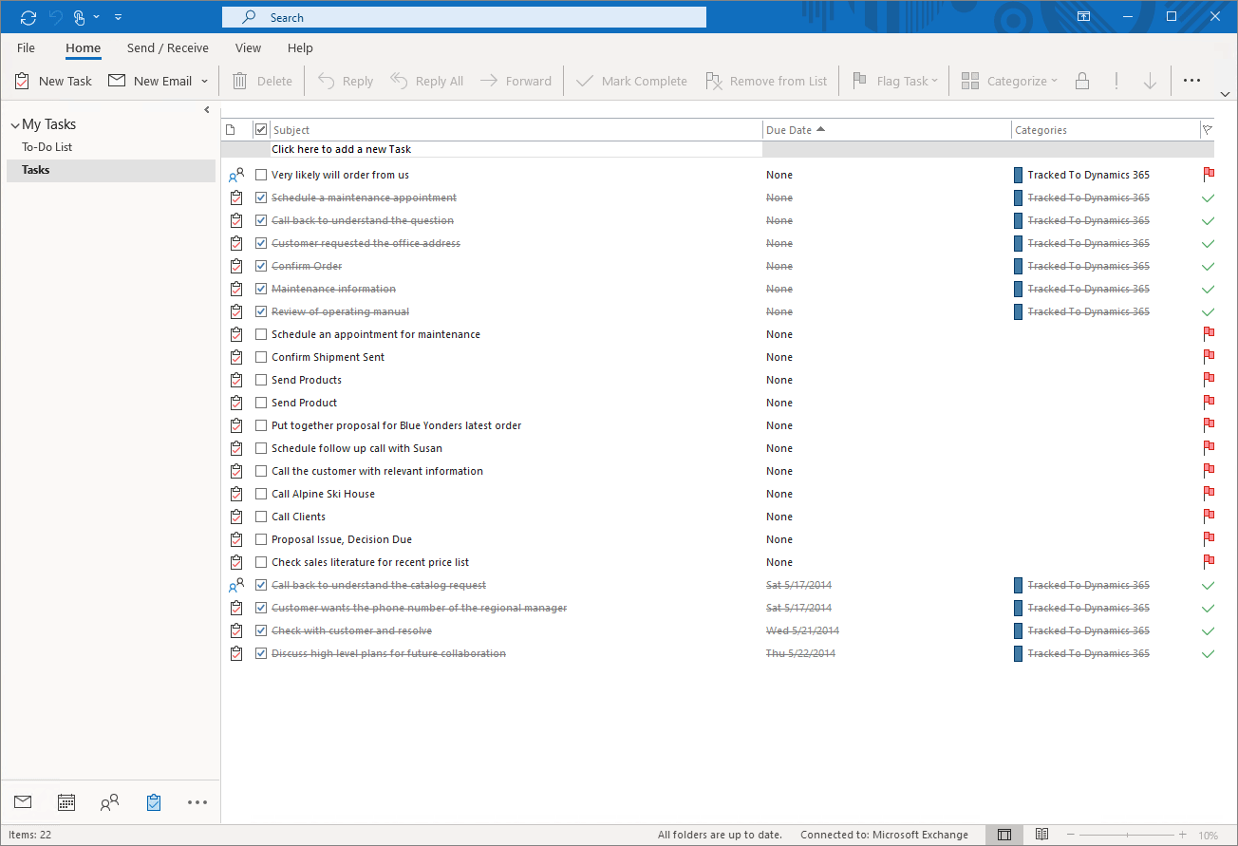Viewport: 1238px width, 846px height.
Task: Collapse the My Tasks group
Action: [13, 123]
